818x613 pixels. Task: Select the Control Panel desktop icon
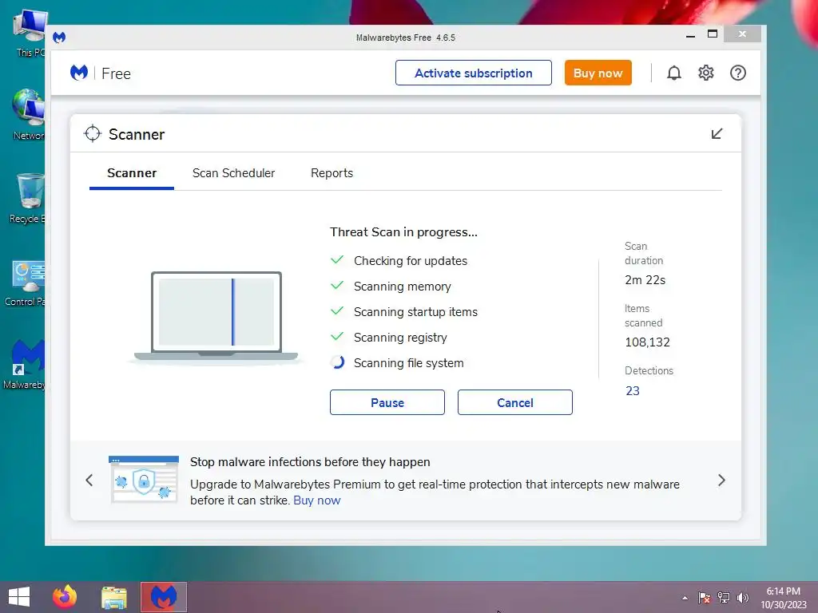(25, 283)
